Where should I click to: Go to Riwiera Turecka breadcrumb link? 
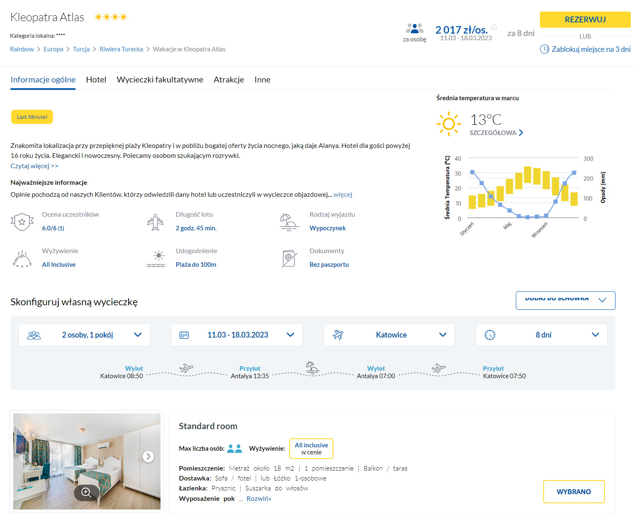click(121, 49)
